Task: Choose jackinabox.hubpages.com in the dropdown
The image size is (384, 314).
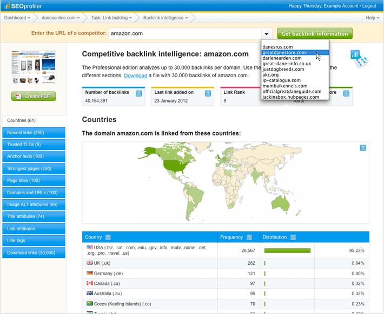Action: point(295,97)
